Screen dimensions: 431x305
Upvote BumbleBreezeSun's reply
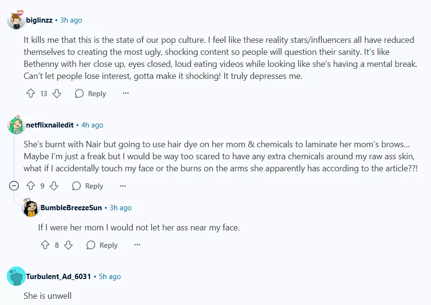[x=45, y=245]
